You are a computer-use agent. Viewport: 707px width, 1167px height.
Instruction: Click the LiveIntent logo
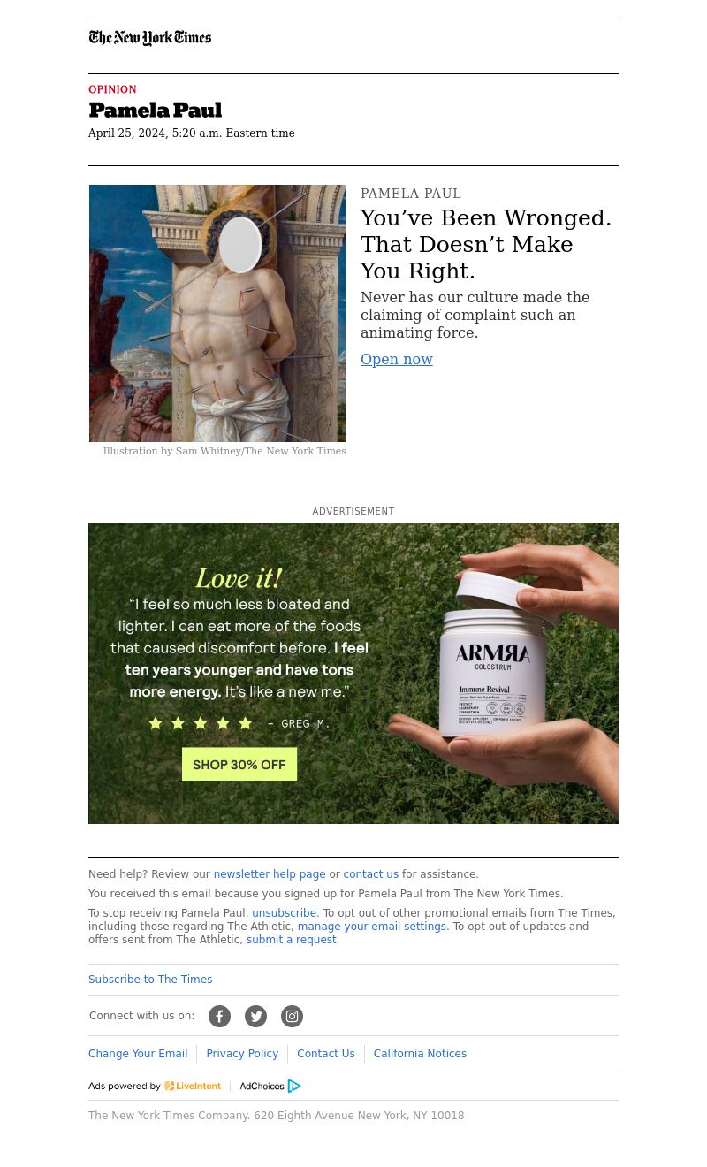[193, 1087]
